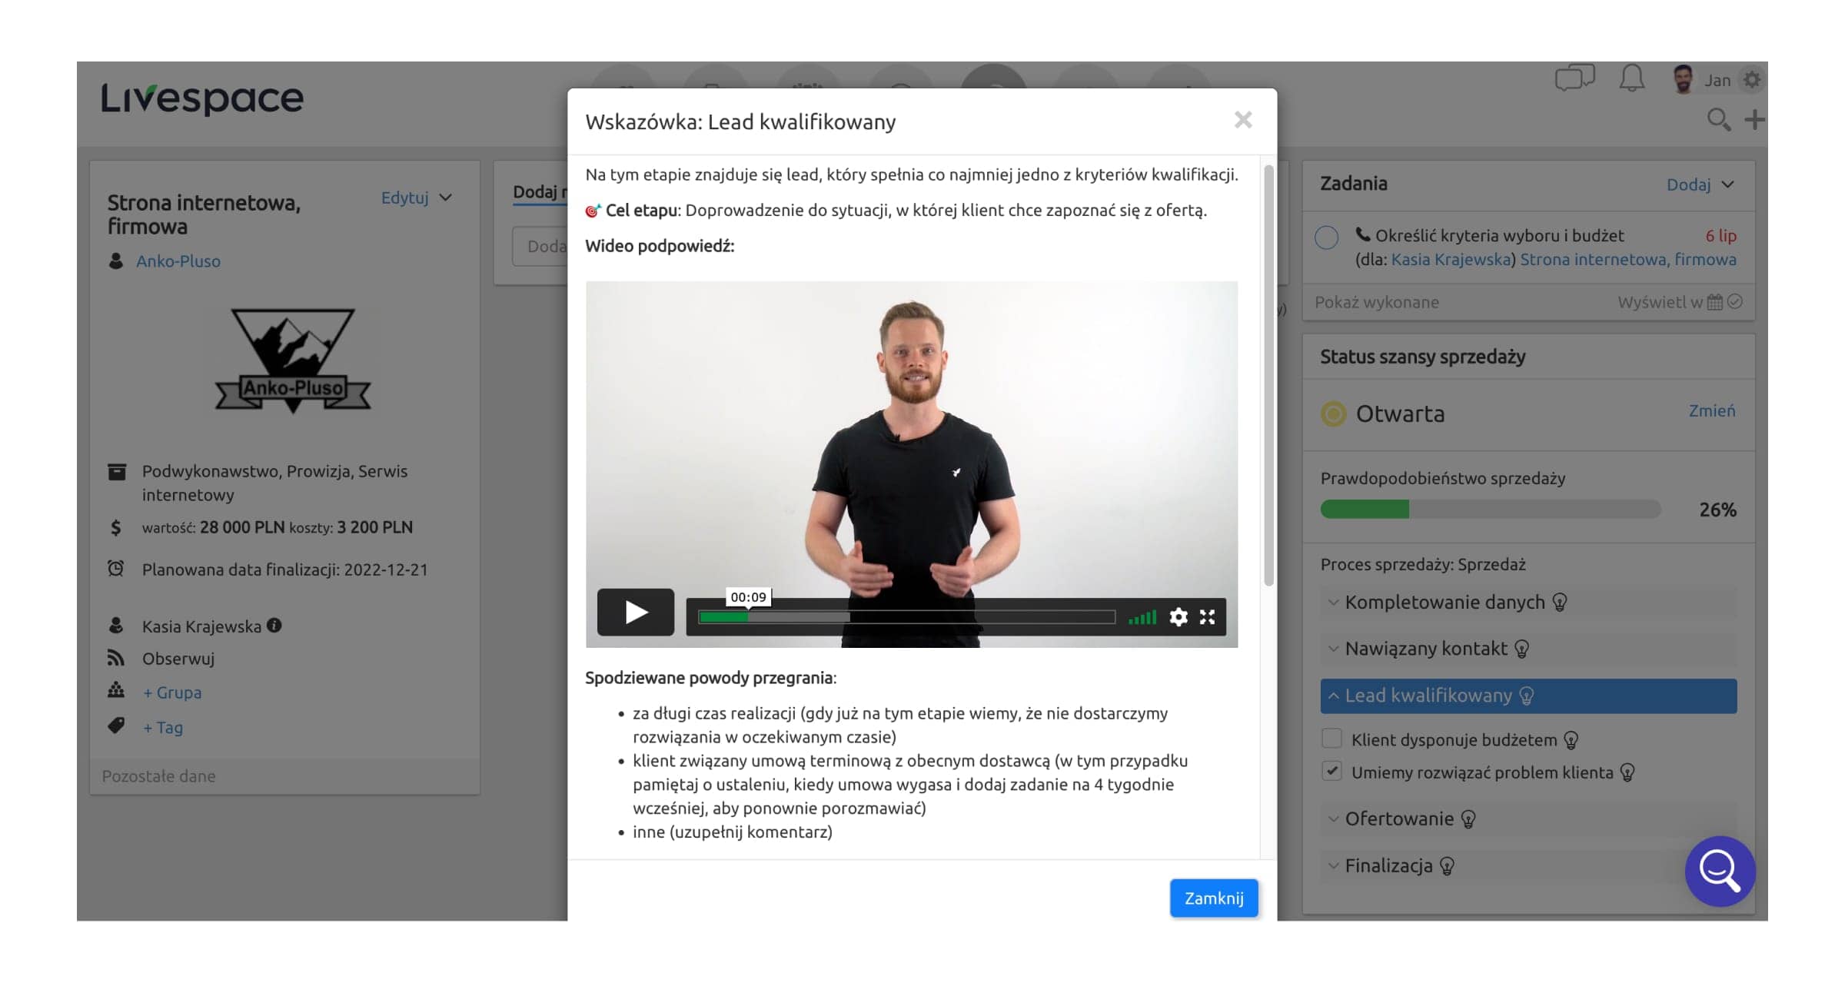Open settings gear next to Jan

point(1751,79)
